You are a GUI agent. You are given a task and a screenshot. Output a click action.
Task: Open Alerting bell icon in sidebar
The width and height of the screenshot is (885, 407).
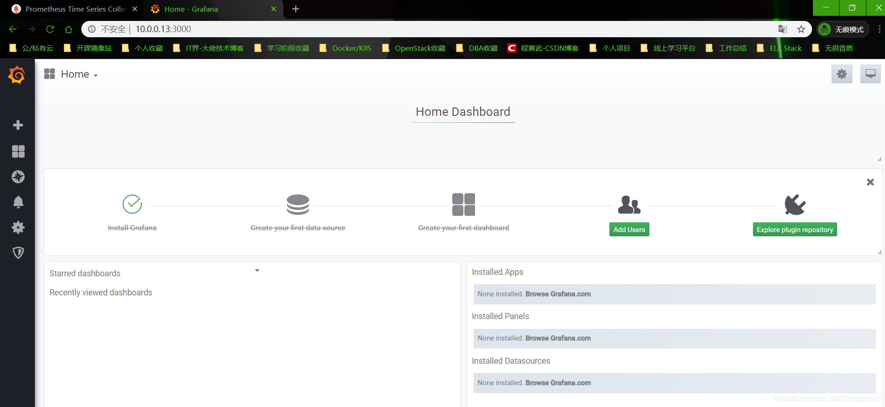click(x=18, y=202)
